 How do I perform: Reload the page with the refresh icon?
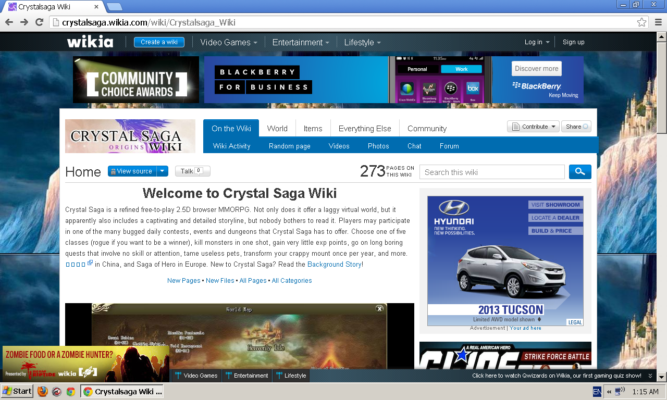coord(39,22)
